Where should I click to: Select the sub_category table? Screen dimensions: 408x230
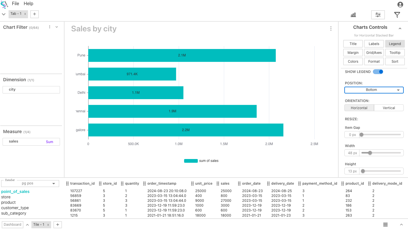tap(14, 213)
